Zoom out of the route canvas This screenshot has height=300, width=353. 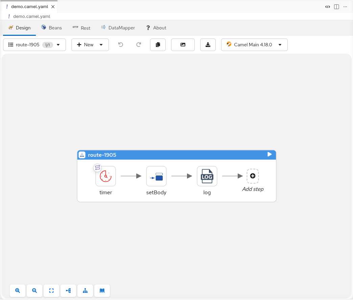34,291
